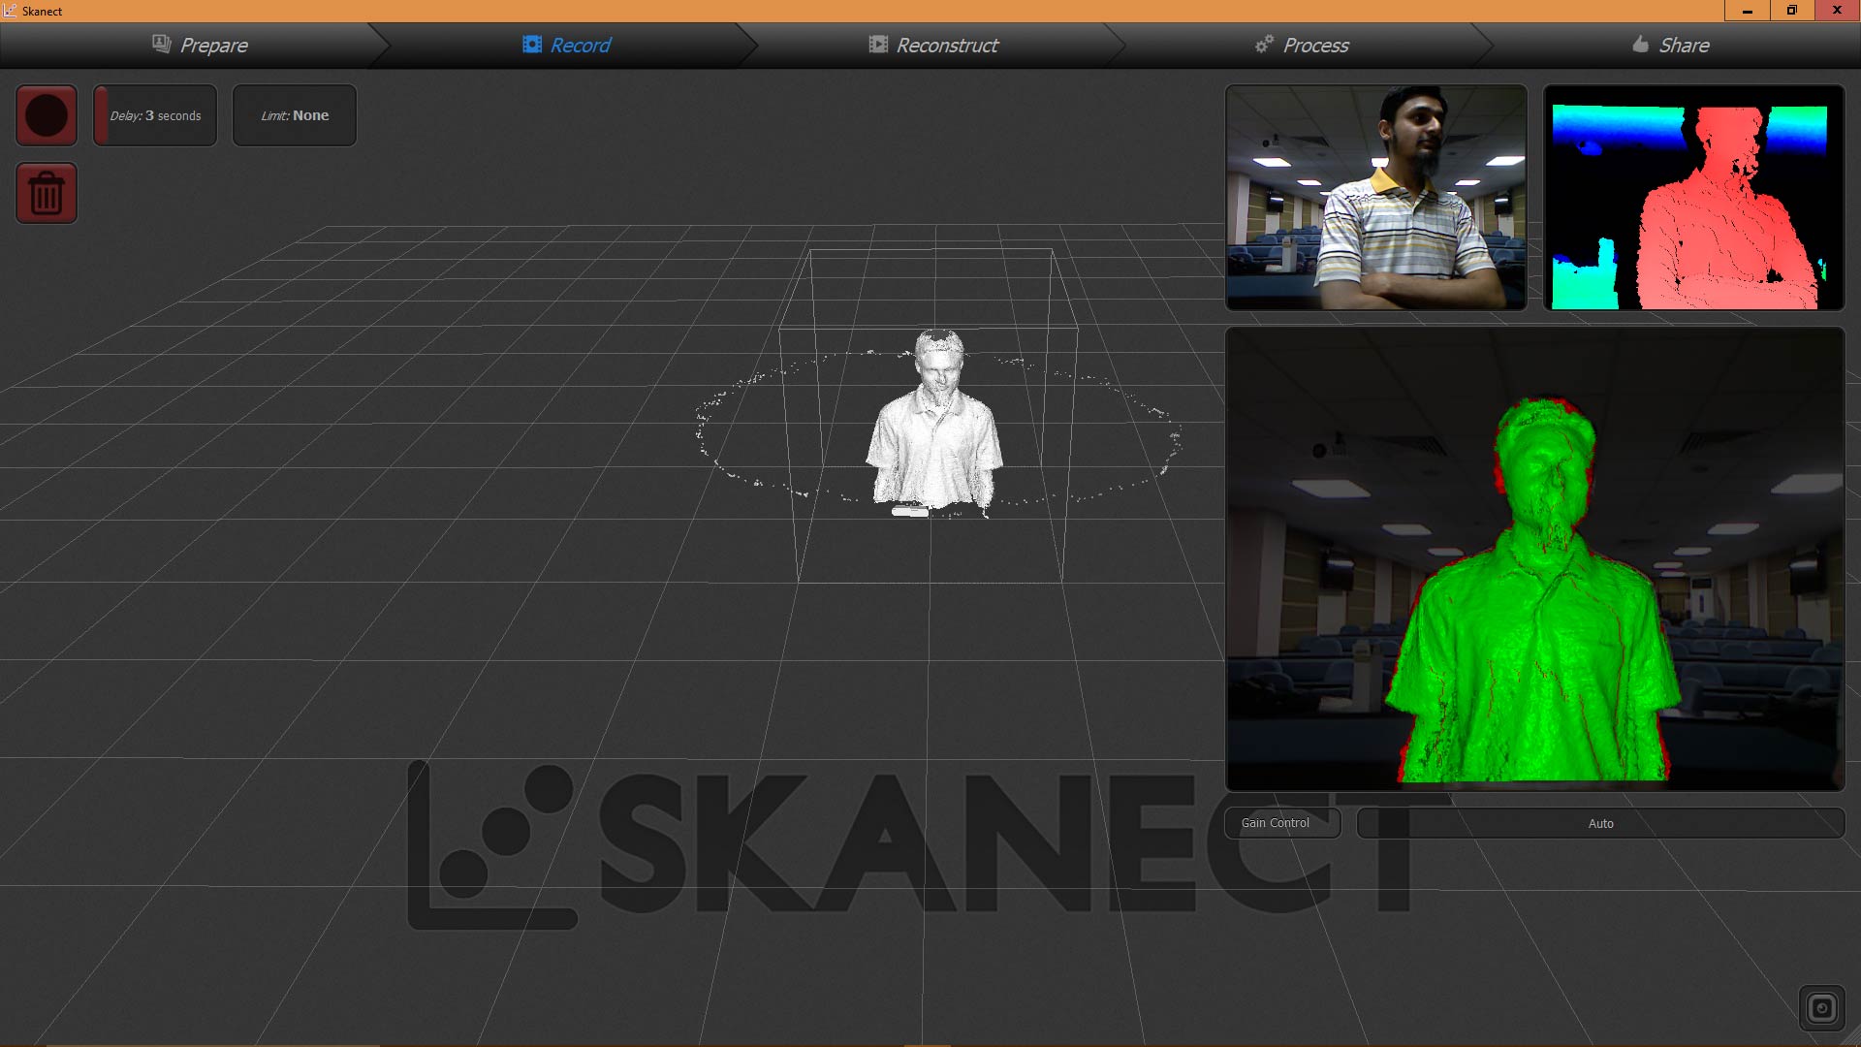The height and width of the screenshot is (1047, 1861).
Task: Restore down the Skanect window
Action: click(x=1792, y=11)
